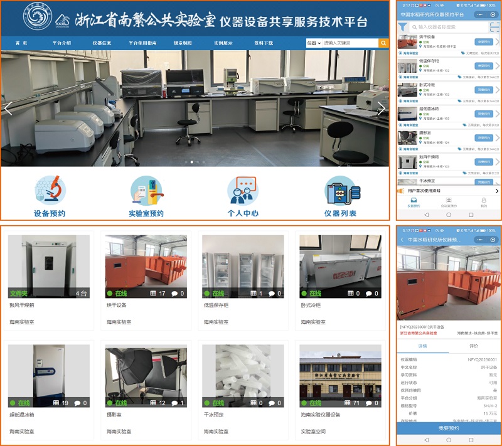The height and width of the screenshot is (446, 502).
Task: Expand the 超低温冰箱 row chevron in phone list
Action: [497, 114]
